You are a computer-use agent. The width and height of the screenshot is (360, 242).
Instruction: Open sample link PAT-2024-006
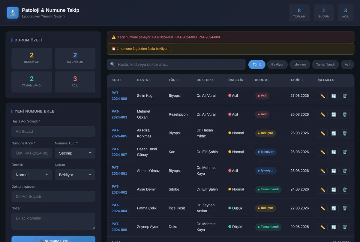(x=119, y=227)
